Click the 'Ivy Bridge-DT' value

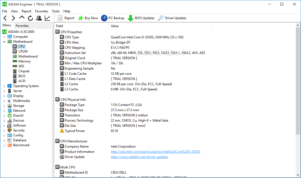(x=120, y=42)
